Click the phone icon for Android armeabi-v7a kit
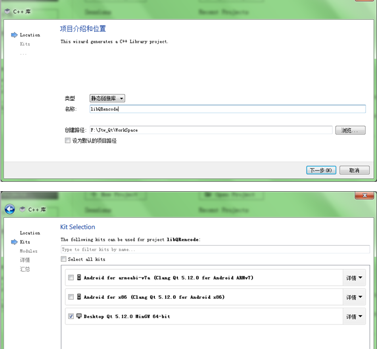The image size is (377, 349). click(x=79, y=277)
